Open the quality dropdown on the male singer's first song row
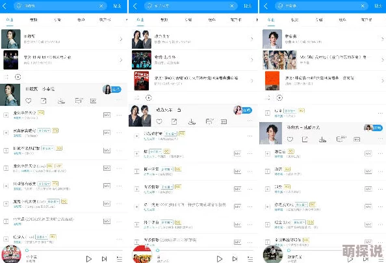 (290, 110)
